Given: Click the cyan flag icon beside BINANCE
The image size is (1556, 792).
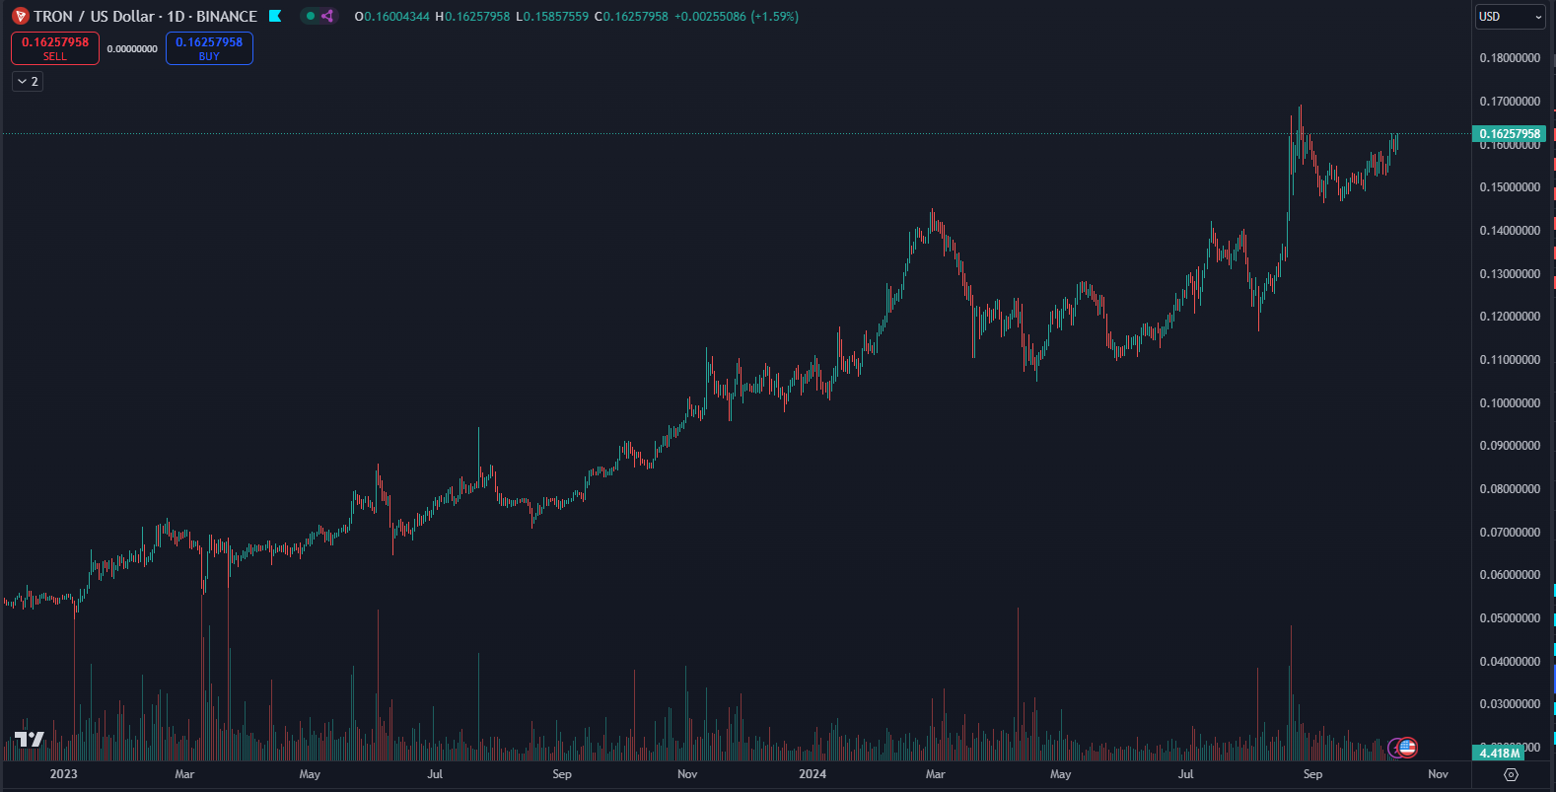Looking at the screenshot, I should (275, 16).
